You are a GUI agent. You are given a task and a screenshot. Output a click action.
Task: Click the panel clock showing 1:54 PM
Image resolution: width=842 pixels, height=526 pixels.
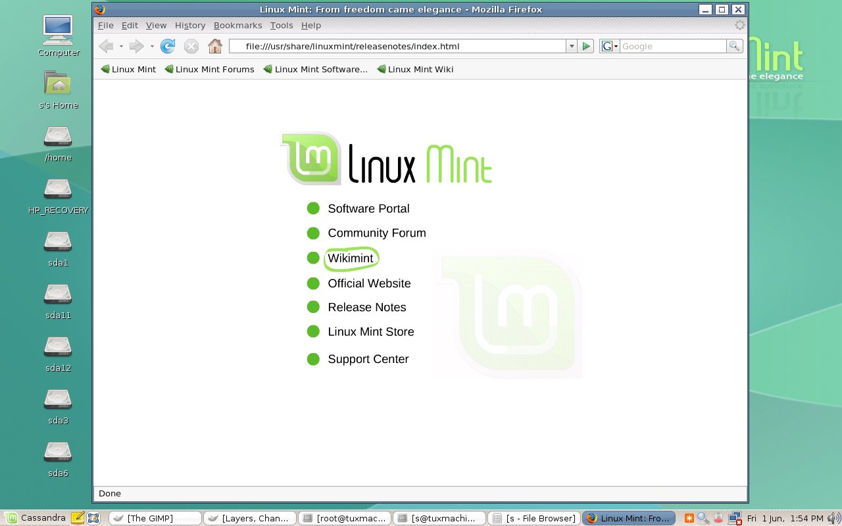(x=785, y=518)
